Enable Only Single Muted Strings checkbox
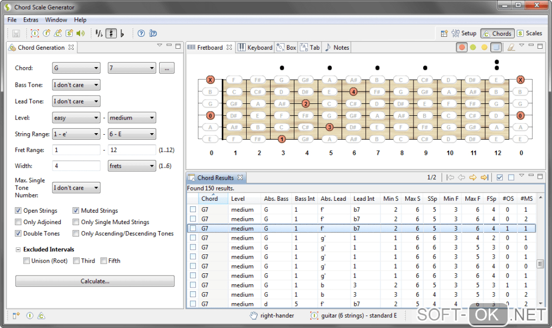 76,222
